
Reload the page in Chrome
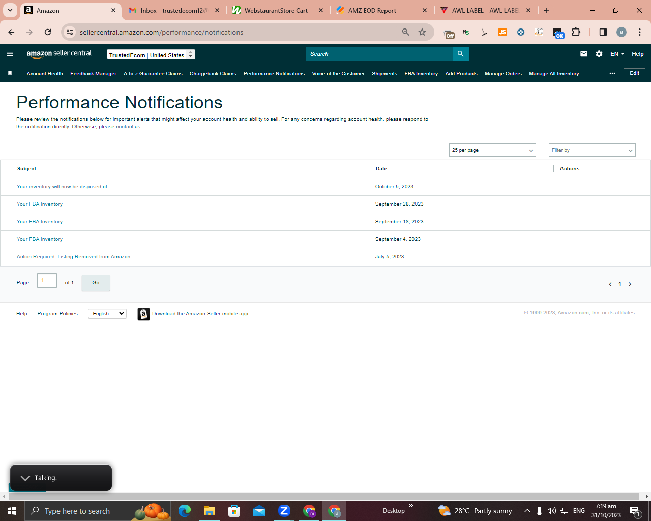tap(48, 32)
